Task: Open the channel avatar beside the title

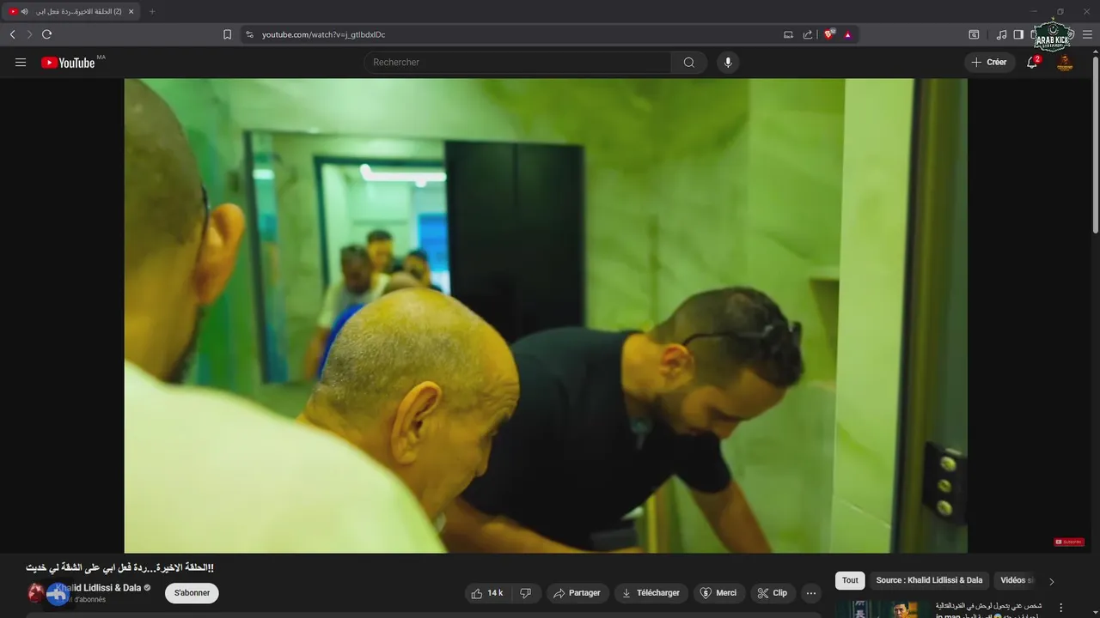Action: [x=36, y=593]
